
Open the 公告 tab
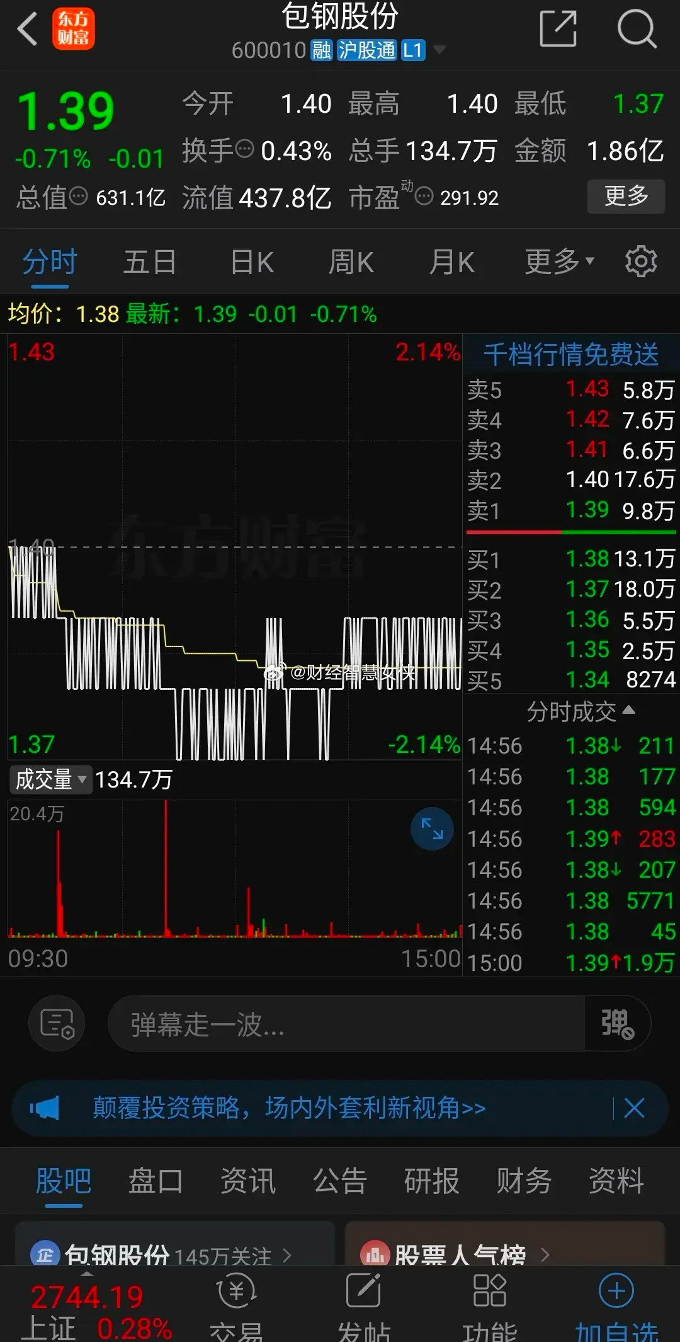point(340,1181)
